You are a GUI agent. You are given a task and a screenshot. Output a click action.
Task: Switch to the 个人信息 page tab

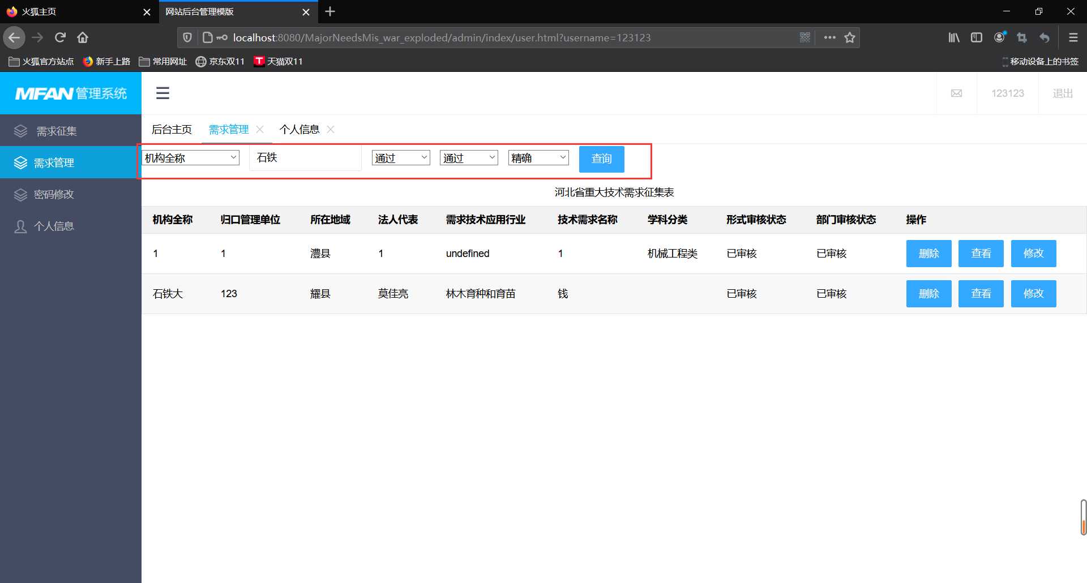click(299, 130)
